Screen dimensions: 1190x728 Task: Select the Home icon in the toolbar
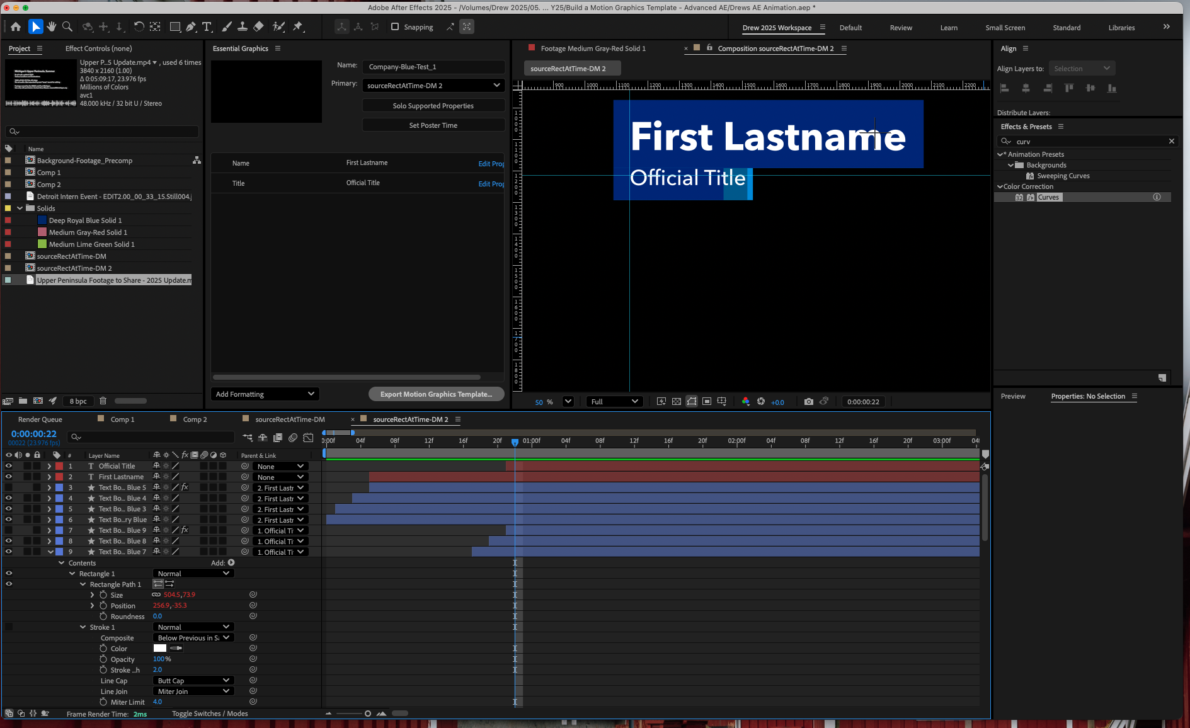coord(16,26)
